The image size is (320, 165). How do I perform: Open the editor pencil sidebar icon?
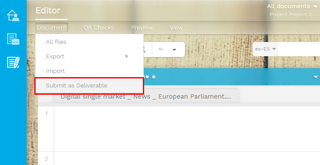point(13,63)
